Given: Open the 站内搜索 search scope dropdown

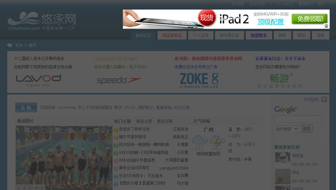Looking at the screenshot, I should tap(286, 129).
